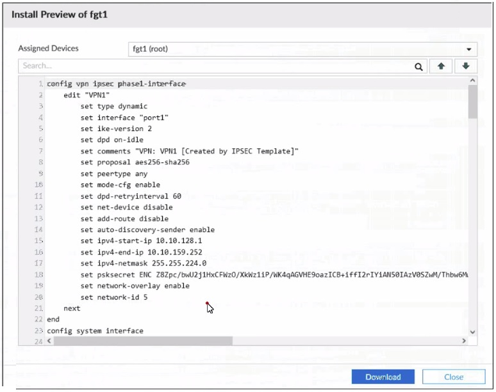Click the 'config vpn ipsec phase1-interface' line
Screen dimensions: 496x392
pos(116,84)
